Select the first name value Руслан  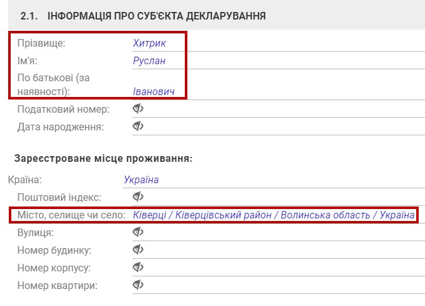pyautogui.click(x=149, y=61)
